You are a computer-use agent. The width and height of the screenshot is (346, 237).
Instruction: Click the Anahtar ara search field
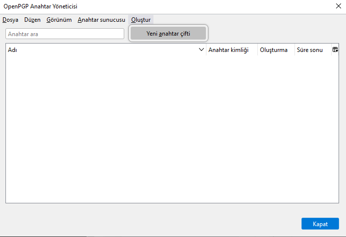[x=65, y=34]
